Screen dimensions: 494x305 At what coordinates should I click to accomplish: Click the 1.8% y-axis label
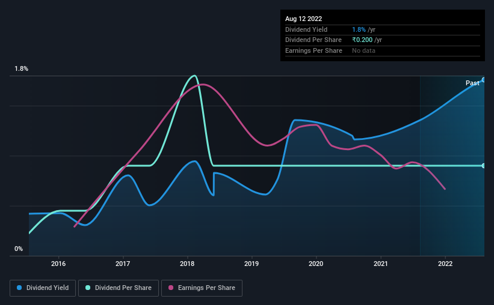click(21, 69)
